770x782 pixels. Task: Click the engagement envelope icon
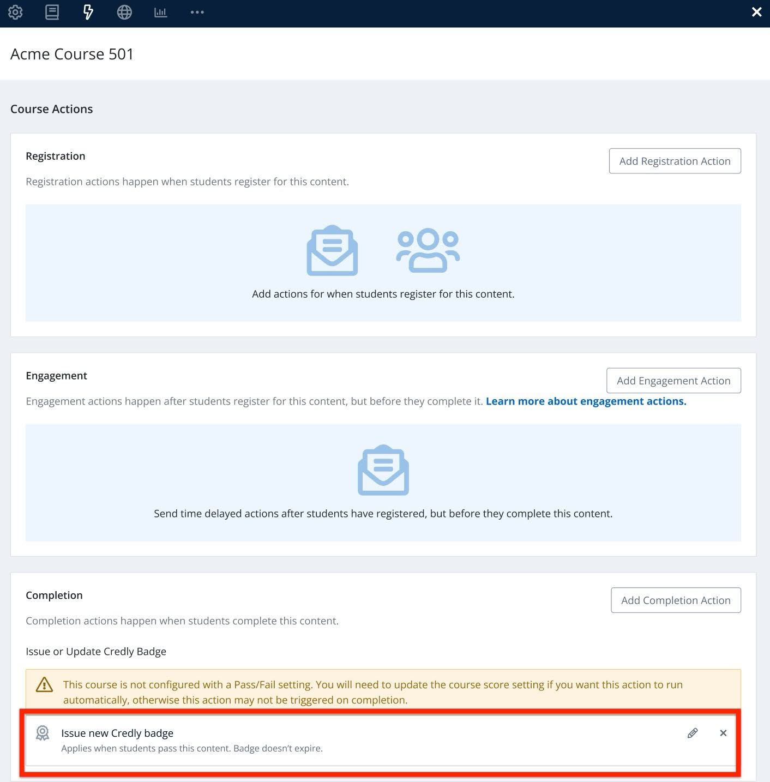point(383,470)
